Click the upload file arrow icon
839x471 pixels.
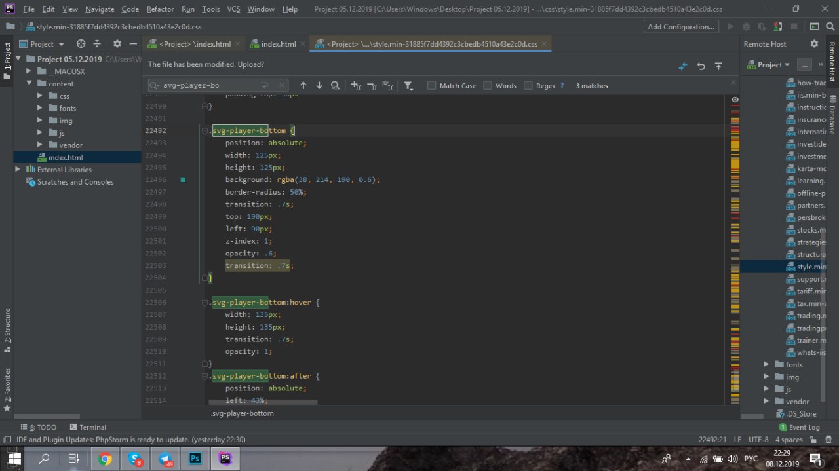click(718, 66)
